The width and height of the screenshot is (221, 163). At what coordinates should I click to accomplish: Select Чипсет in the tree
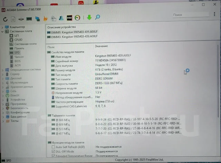click(x=17, y=57)
